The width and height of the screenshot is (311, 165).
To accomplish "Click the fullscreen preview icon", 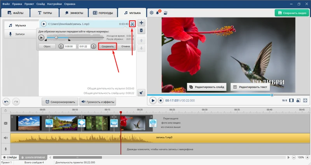I will (305, 100).
